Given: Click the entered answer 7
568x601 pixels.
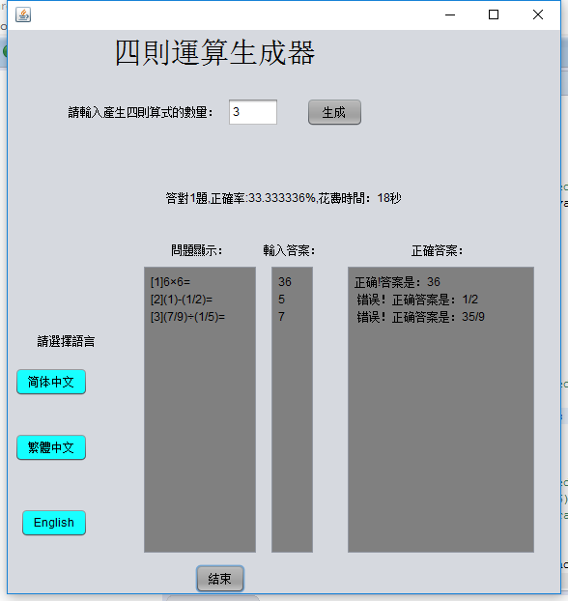Looking at the screenshot, I should 281,317.
